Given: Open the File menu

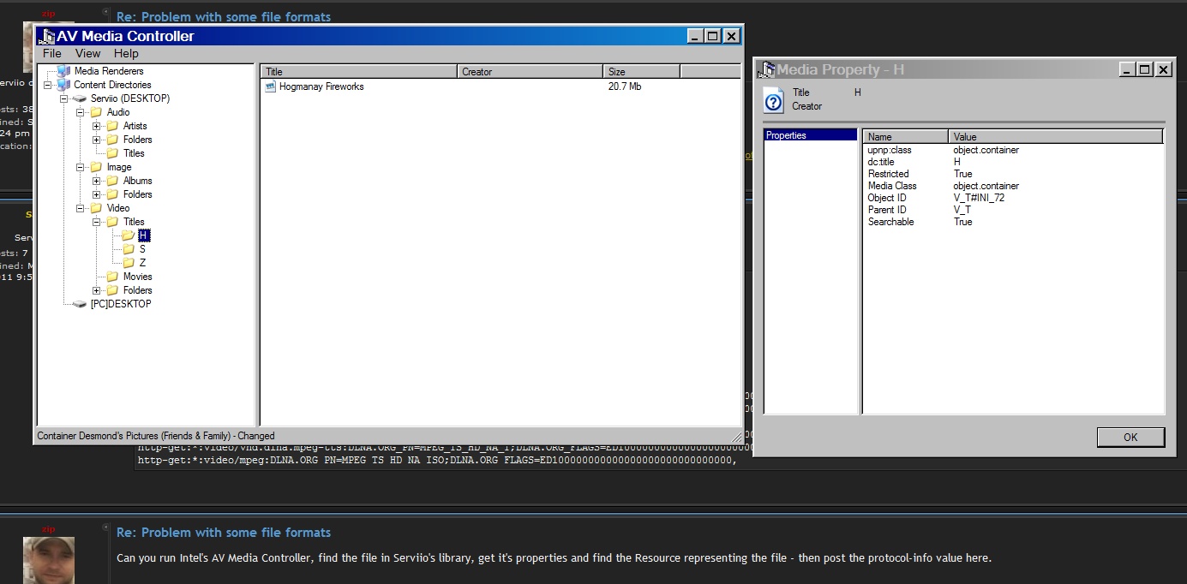Looking at the screenshot, I should click(52, 53).
